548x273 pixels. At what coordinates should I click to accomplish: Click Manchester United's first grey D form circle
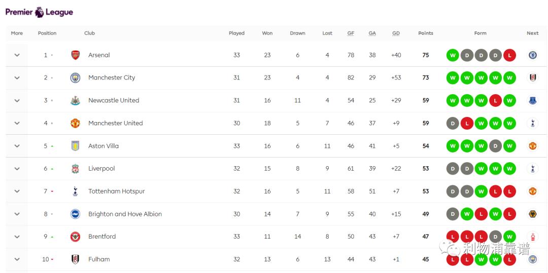453,123
